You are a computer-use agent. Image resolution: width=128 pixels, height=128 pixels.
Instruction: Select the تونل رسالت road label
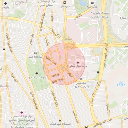click(54, 33)
